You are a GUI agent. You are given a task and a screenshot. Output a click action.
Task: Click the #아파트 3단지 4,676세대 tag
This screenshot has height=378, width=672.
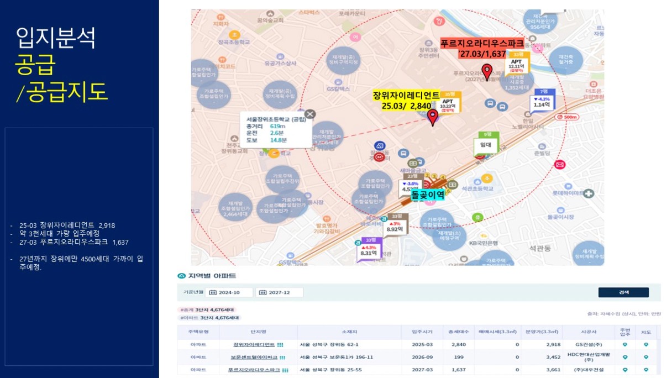coord(209,318)
